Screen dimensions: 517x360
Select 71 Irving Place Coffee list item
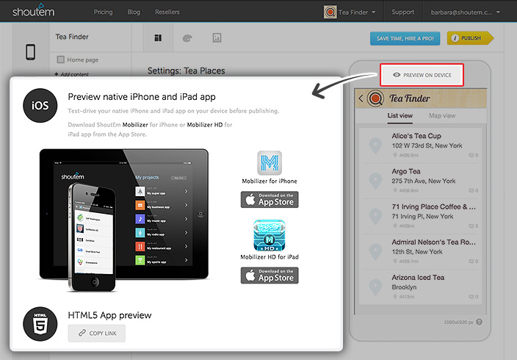coord(420,216)
